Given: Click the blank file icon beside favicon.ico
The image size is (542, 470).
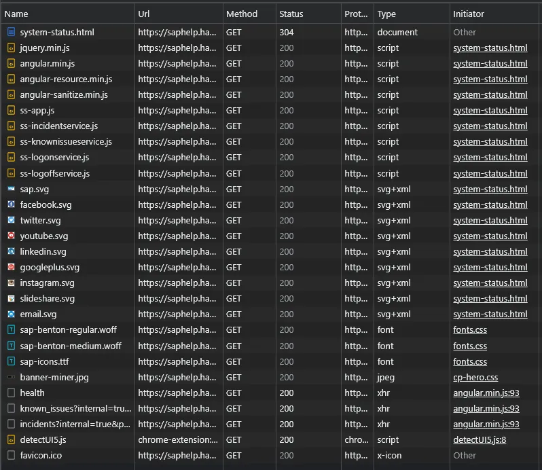Looking at the screenshot, I should (11, 455).
